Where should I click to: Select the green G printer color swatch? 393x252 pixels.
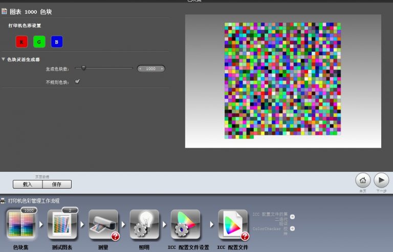coord(39,42)
